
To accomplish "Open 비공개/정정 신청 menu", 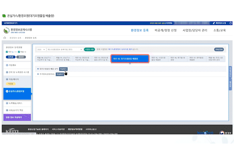I will (x=165, y=30).
